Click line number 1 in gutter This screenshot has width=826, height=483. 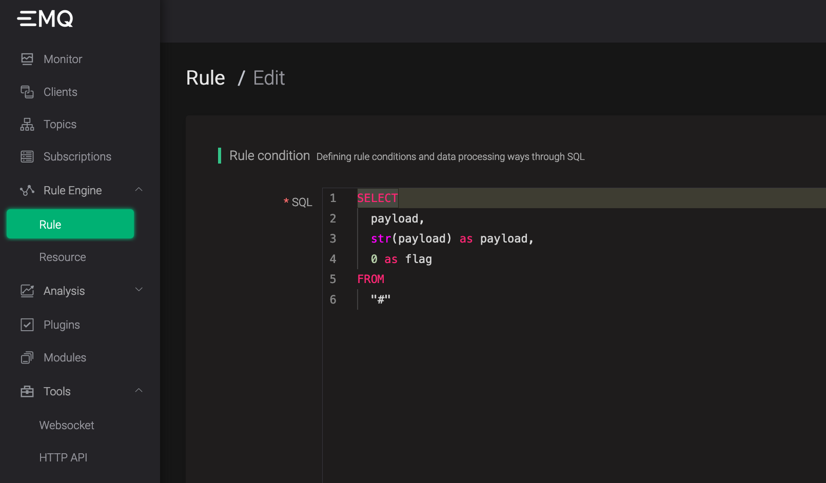[x=333, y=198]
